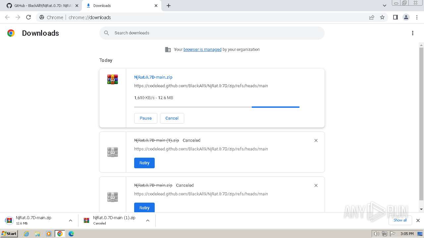Click the Chrome taskbar icon

(x=60, y=234)
